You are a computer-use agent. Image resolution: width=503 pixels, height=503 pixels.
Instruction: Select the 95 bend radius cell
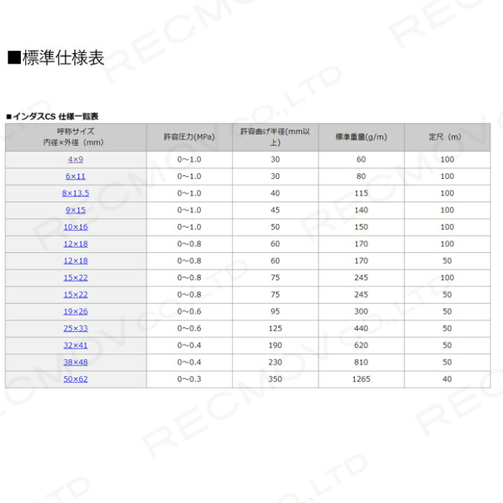pyautogui.click(x=275, y=312)
